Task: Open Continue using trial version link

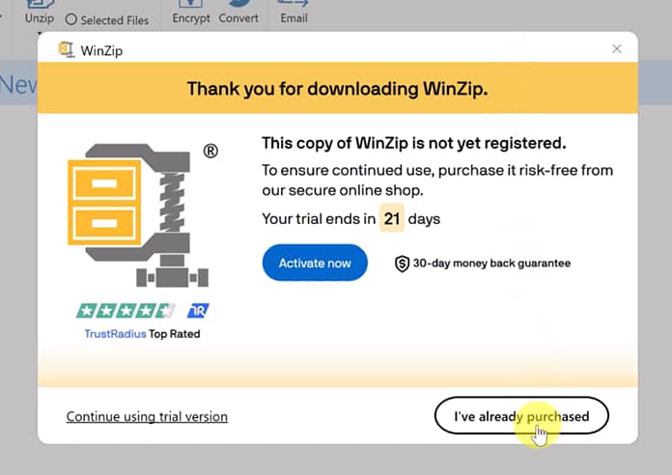Action: 147,417
